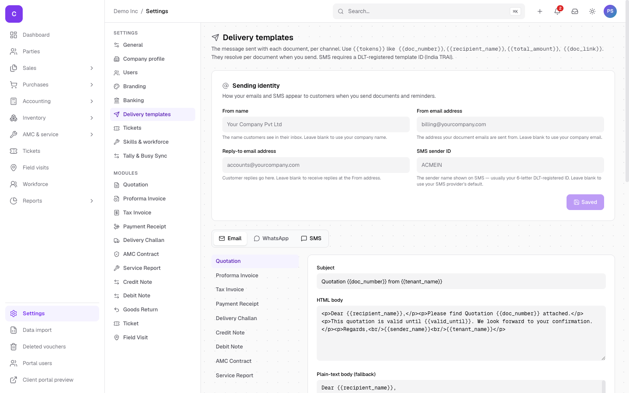
Task: Expand the Accounting menu chevron
Action: 92,101
